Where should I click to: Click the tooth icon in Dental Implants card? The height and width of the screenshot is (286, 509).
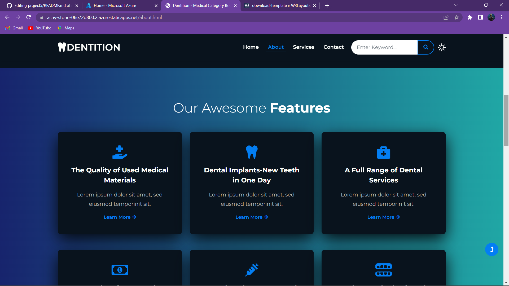(252, 152)
